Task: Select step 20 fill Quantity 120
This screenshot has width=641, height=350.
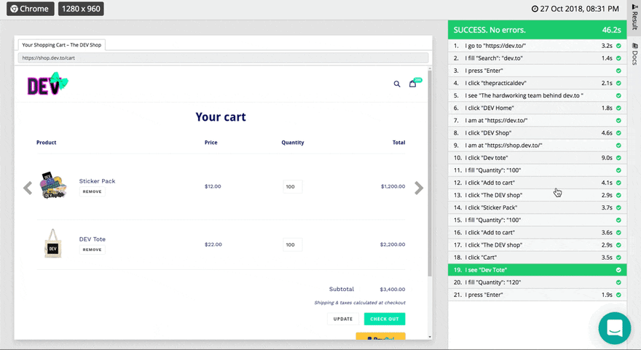Action: point(537,282)
